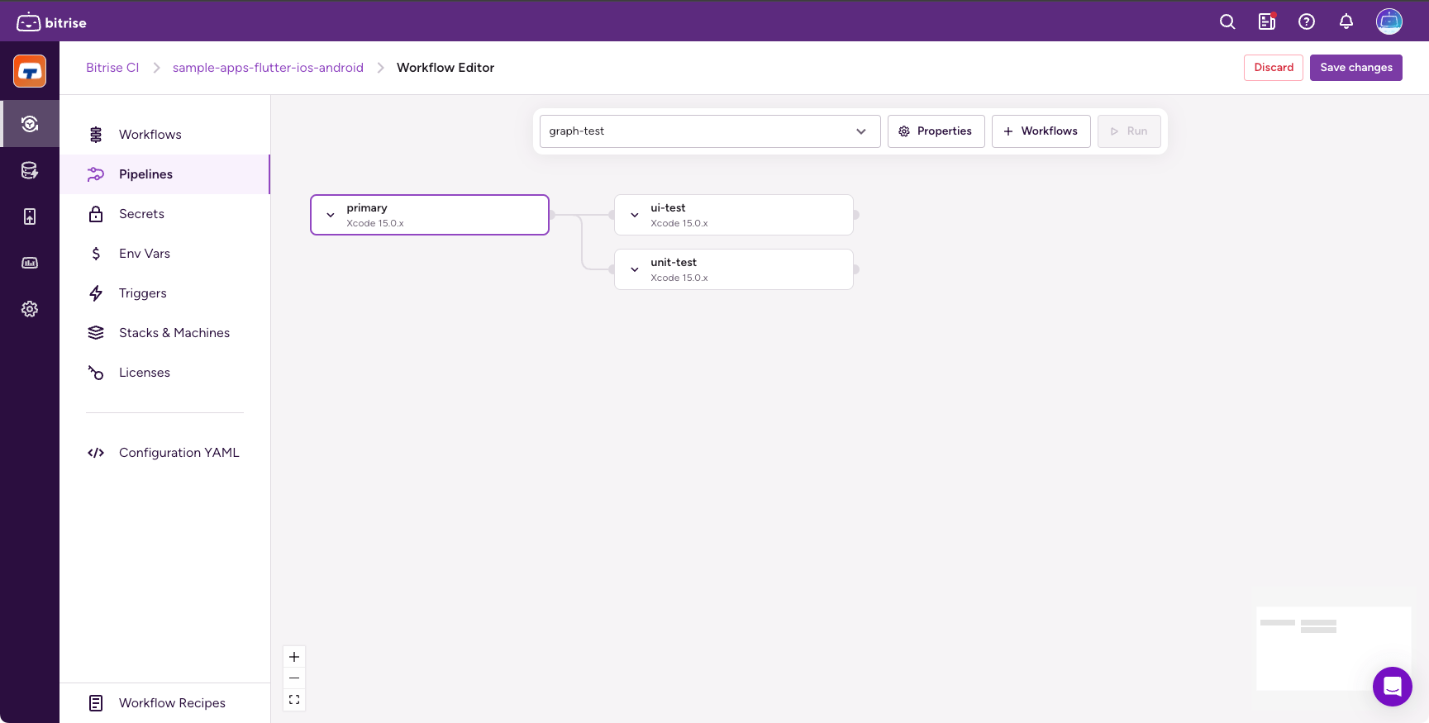Open the intercom chat bubble
The width and height of the screenshot is (1429, 723).
1392,686
